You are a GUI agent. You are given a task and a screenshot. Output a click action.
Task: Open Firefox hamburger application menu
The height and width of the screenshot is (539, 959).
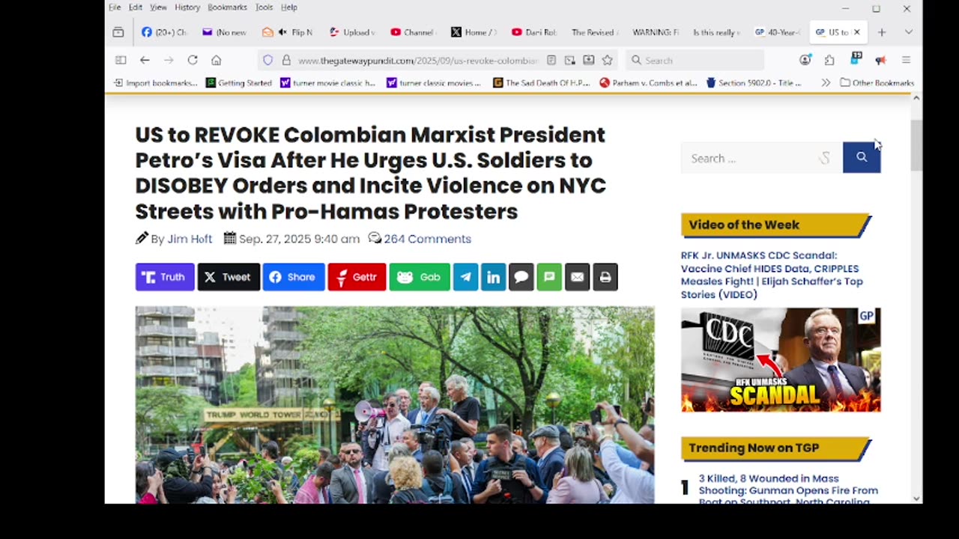pos(906,60)
